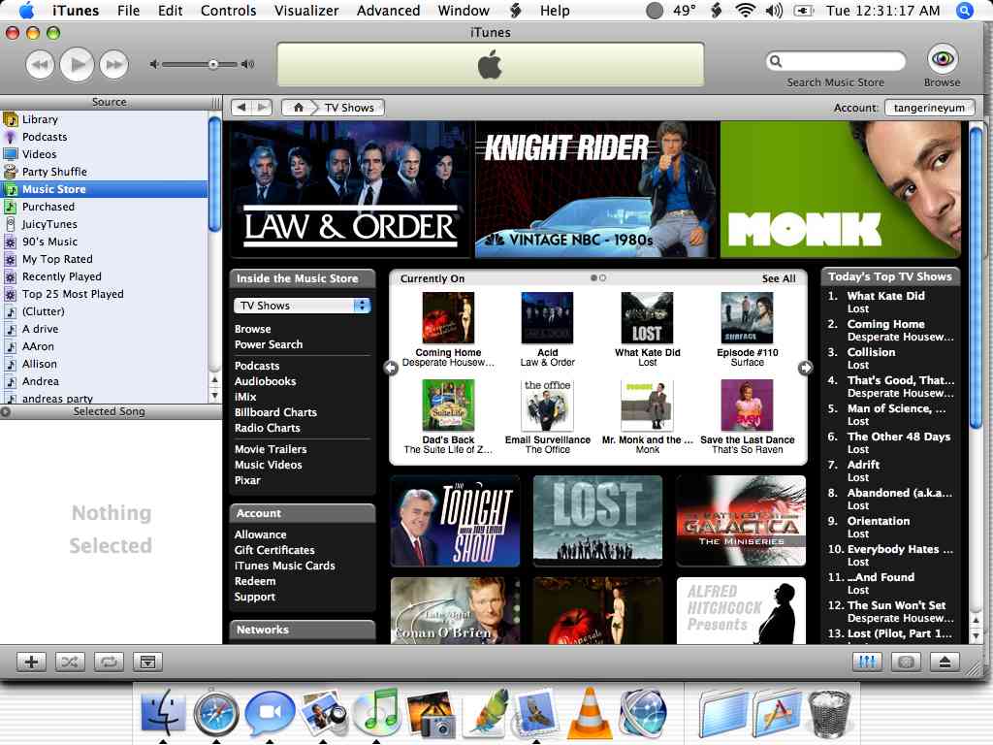Show the next Currently On page arrow
This screenshot has width=993, height=745.
(805, 368)
